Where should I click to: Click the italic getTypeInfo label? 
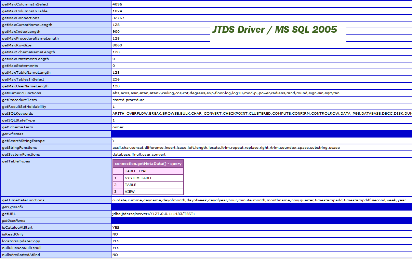coord(12,207)
